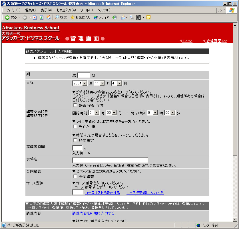Expand the Back button history arrow

click(20, 17)
